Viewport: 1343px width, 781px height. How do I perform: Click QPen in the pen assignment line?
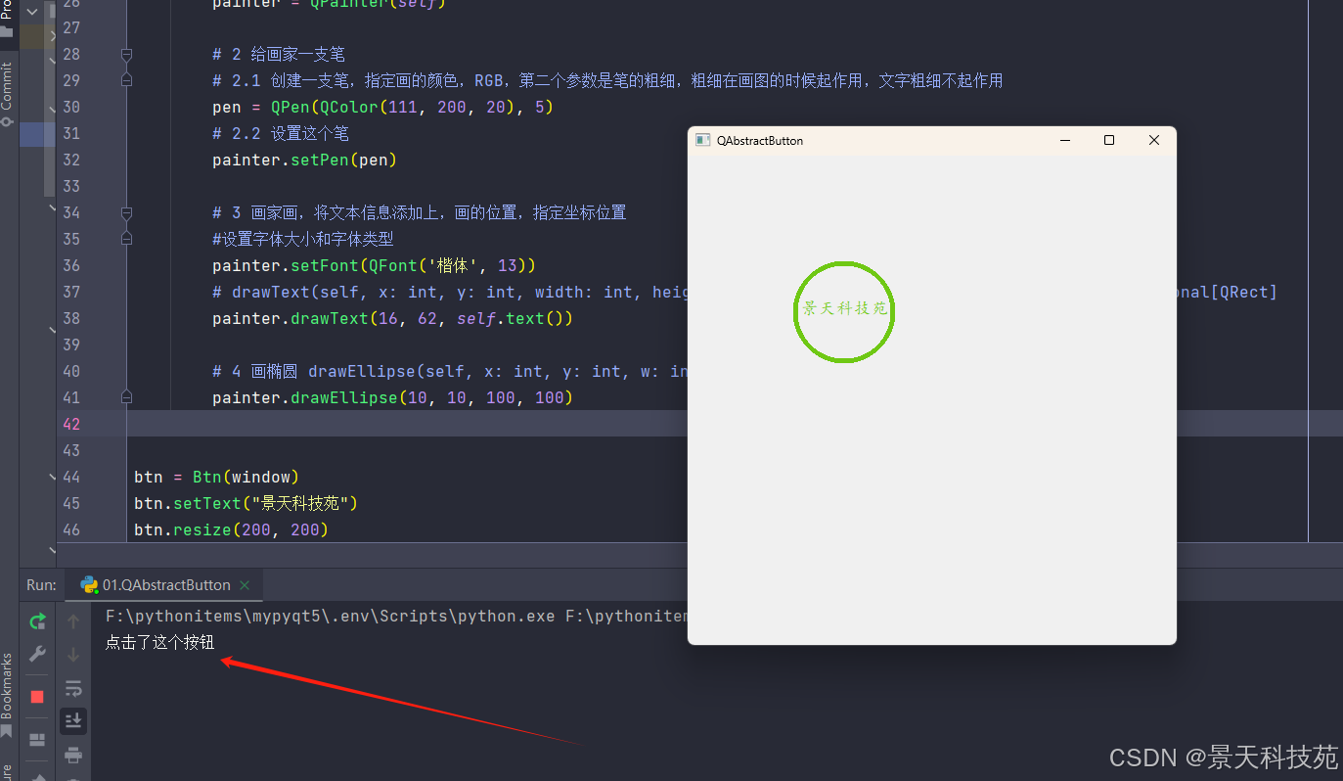click(x=291, y=107)
